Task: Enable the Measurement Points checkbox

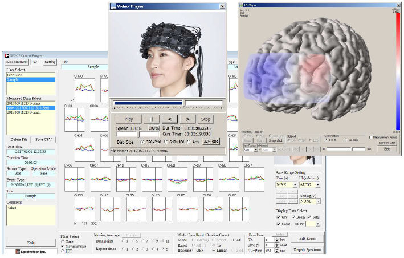Action: (370, 137)
